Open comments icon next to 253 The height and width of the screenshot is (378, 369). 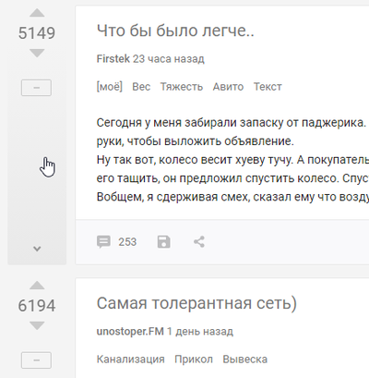pyautogui.click(x=103, y=242)
